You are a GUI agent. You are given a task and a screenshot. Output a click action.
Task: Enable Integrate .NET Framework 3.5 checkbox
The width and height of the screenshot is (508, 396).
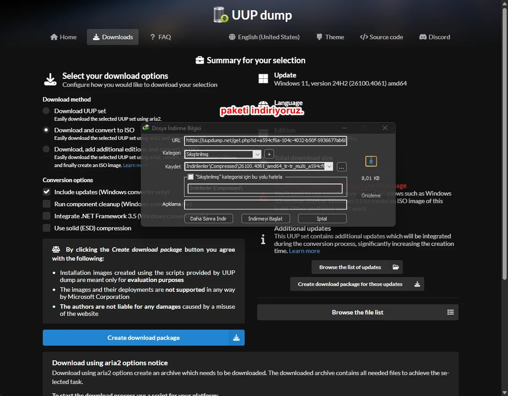[x=47, y=216]
